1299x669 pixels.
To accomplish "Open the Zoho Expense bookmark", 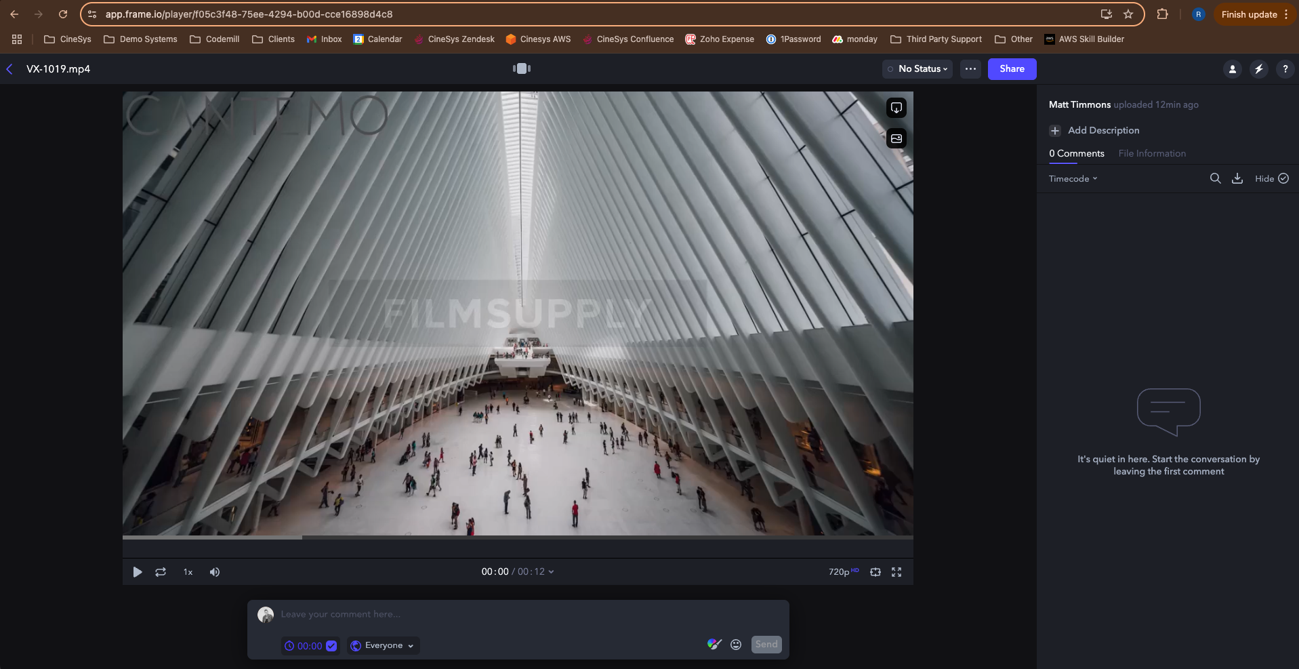I will [720, 39].
